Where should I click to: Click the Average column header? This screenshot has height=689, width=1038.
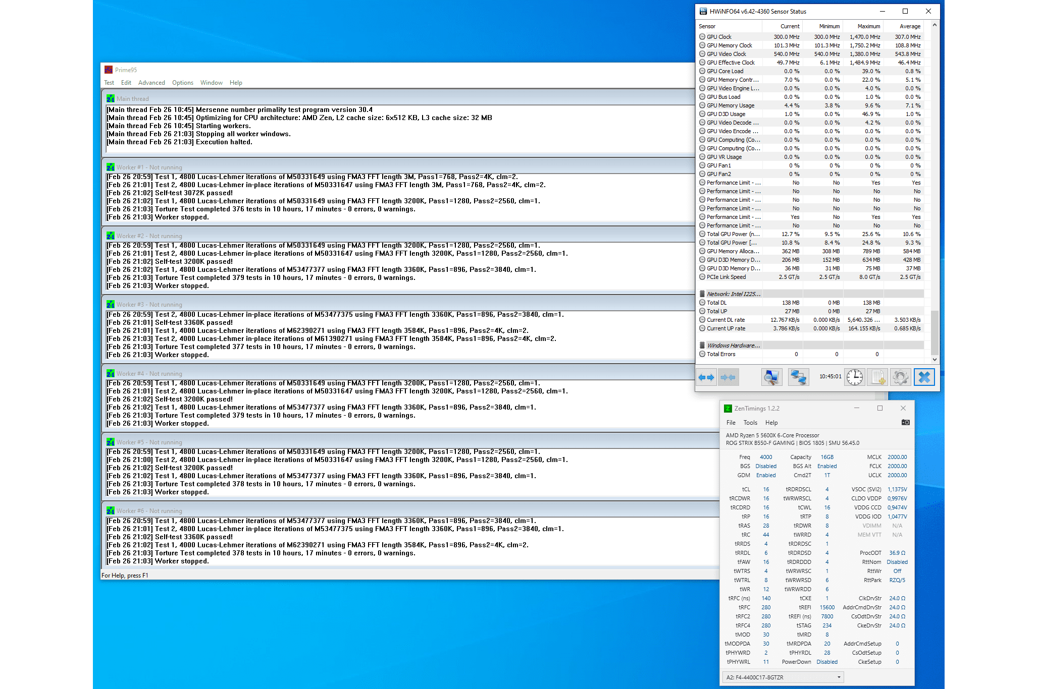click(x=910, y=26)
